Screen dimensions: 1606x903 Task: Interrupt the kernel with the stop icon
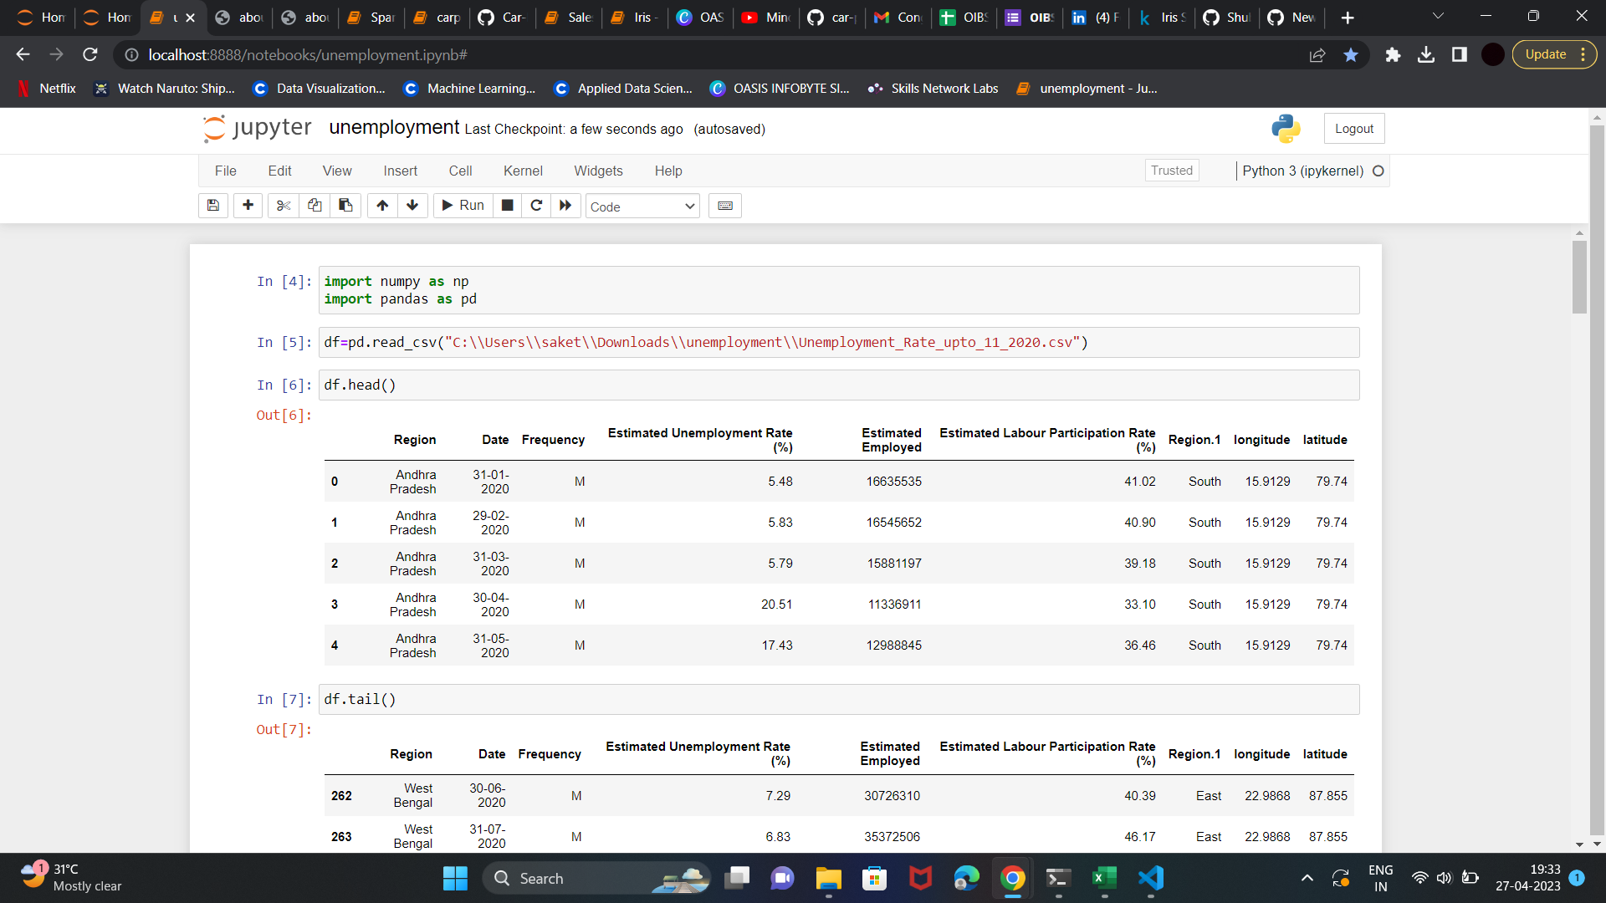click(x=507, y=206)
